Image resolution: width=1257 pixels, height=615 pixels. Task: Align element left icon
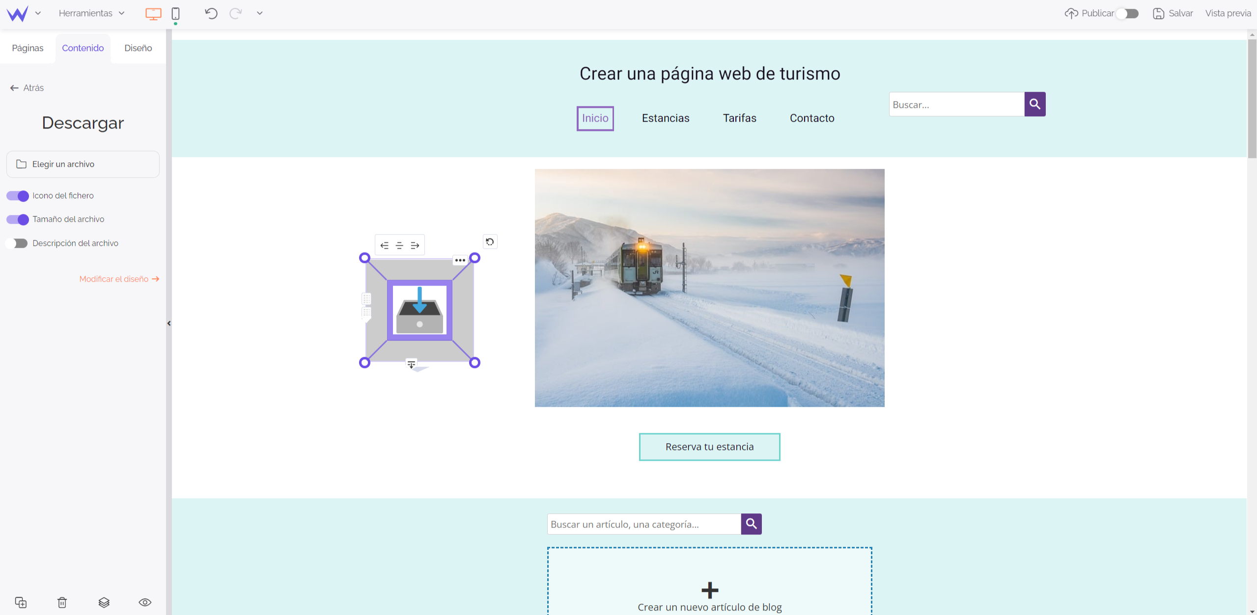coord(385,245)
